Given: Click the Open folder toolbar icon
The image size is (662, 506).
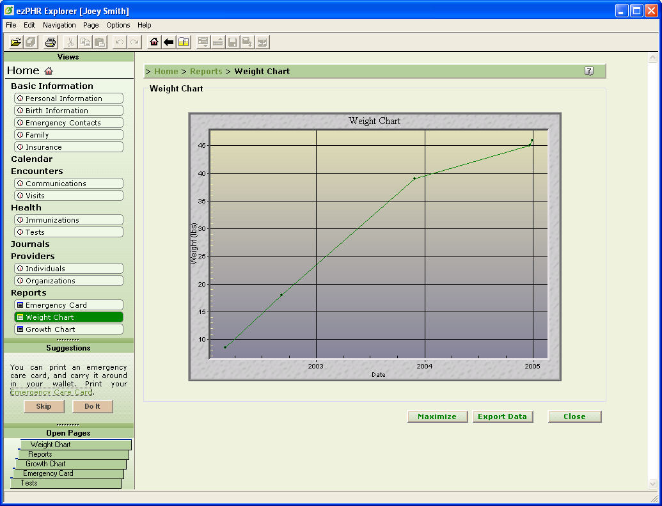Looking at the screenshot, I should (x=16, y=42).
